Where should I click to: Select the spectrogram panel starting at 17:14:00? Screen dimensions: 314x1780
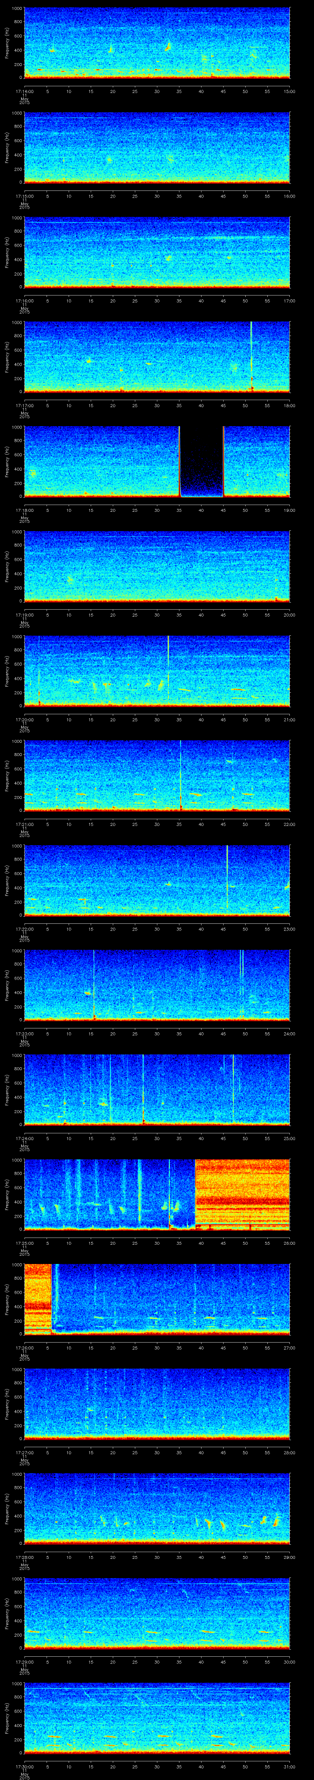(157, 44)
